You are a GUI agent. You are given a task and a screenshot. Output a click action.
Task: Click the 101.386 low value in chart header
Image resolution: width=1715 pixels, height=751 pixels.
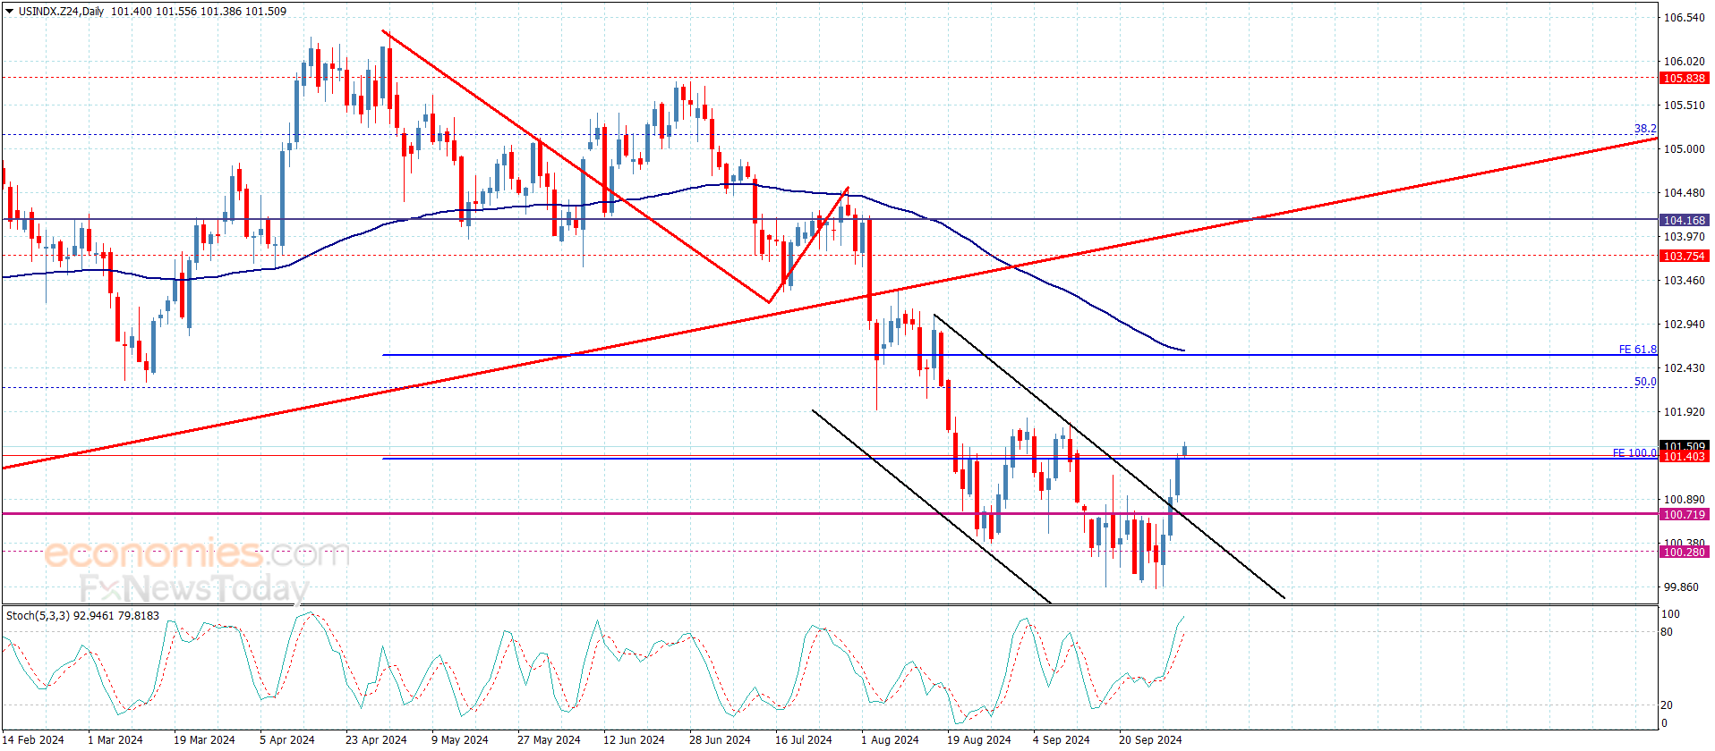[x=220, y=12]
